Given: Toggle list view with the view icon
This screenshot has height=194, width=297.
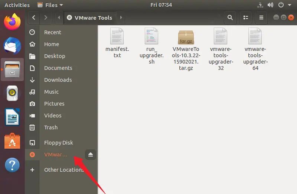Looking at the screenshot, I should (x=246, y=17).
